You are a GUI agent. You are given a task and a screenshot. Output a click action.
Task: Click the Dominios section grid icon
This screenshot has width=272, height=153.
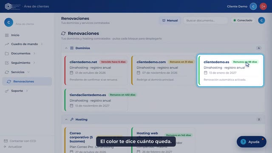pyautogui.click(x=72, y=48)
